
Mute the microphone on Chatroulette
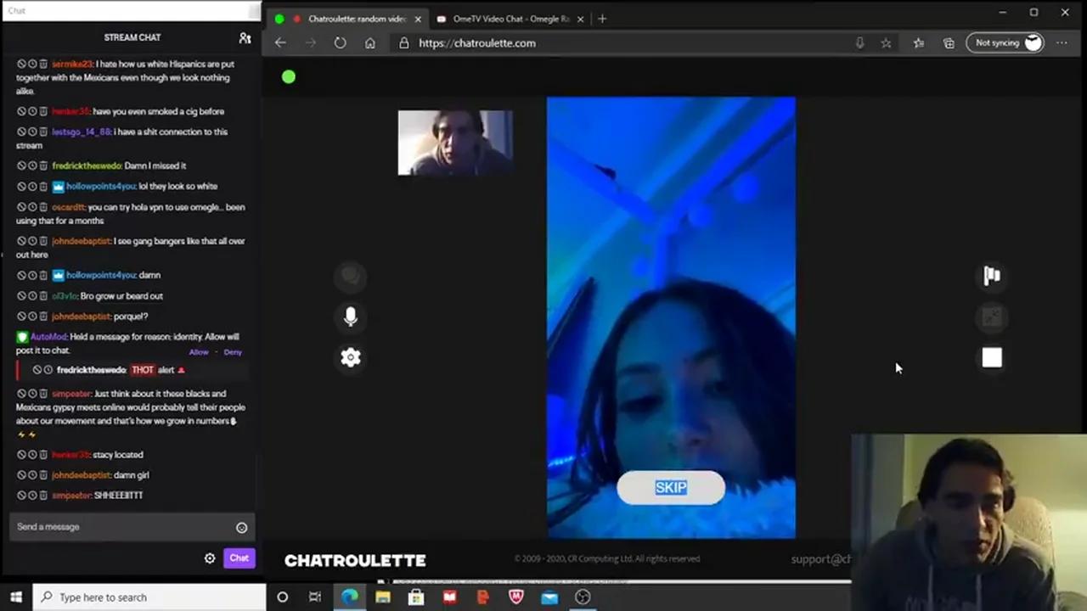[x=350, y=317]
